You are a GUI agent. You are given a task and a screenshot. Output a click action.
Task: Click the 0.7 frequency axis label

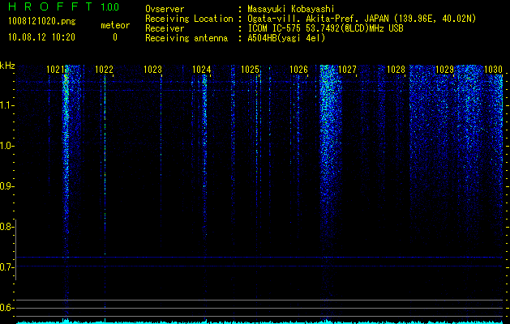pyautogui.click(x=6, y=267)
